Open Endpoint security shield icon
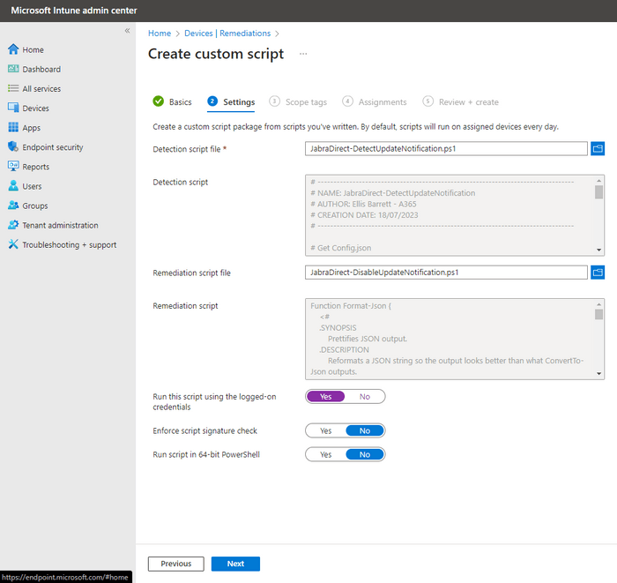Viewport: 617px width, 583px height. 13,147
